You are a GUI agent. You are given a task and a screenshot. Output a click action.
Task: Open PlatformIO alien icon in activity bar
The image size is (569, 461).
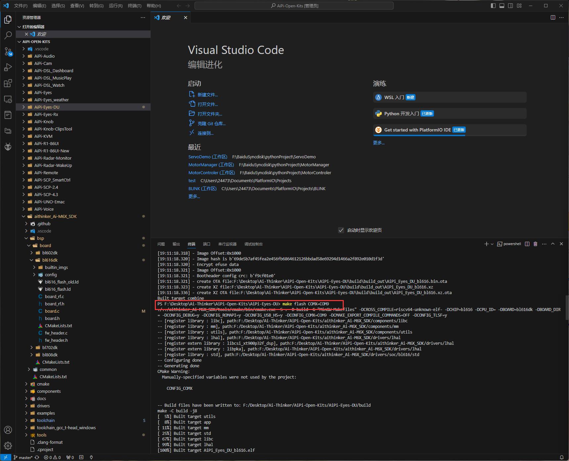(8, 147)
